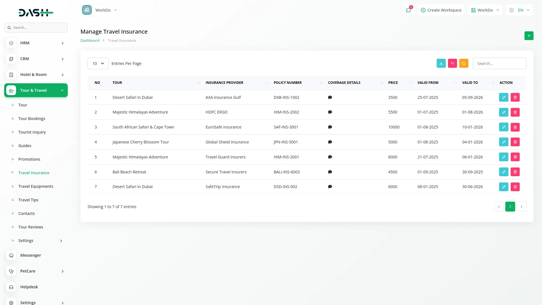Click the Dashboard breadcrumb link

(90, 41)
